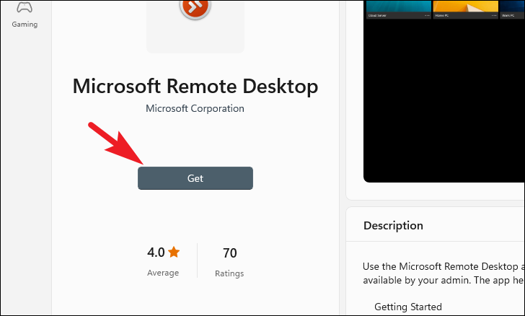
Task: Click the orange rating star icon
Action: tap(174, 252)
